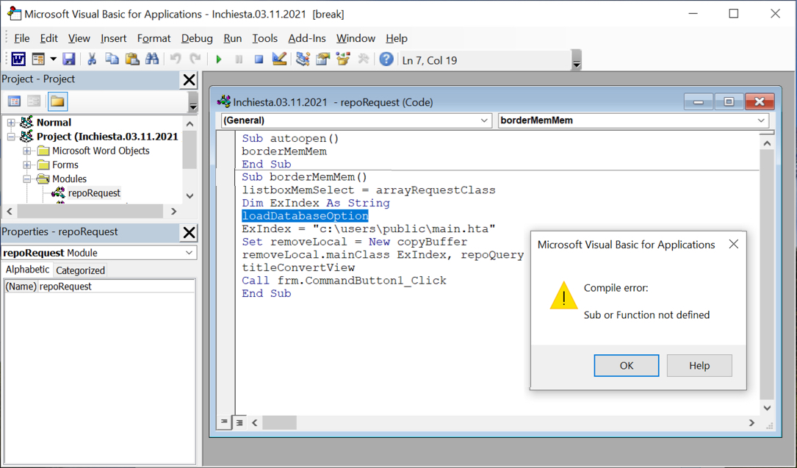This screenshot has height=468, width=797.
Task: Click the toolbar options overflow arrow
Action: 577,60
